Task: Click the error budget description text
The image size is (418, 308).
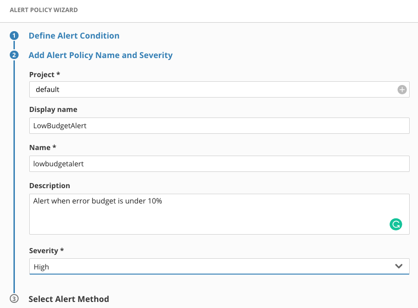Action: tap(97, 201)
